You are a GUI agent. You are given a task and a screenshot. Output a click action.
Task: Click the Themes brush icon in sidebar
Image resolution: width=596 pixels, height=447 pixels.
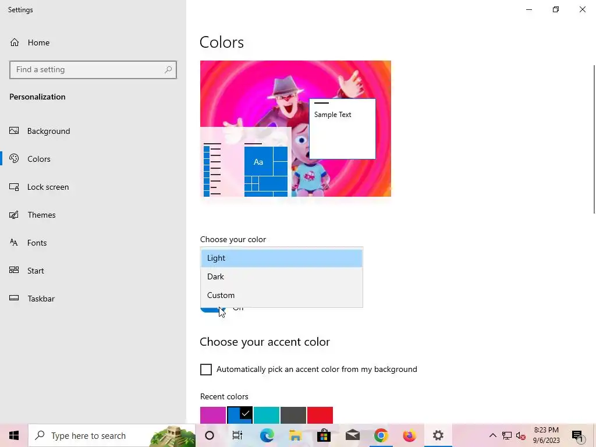click(14, 215)
